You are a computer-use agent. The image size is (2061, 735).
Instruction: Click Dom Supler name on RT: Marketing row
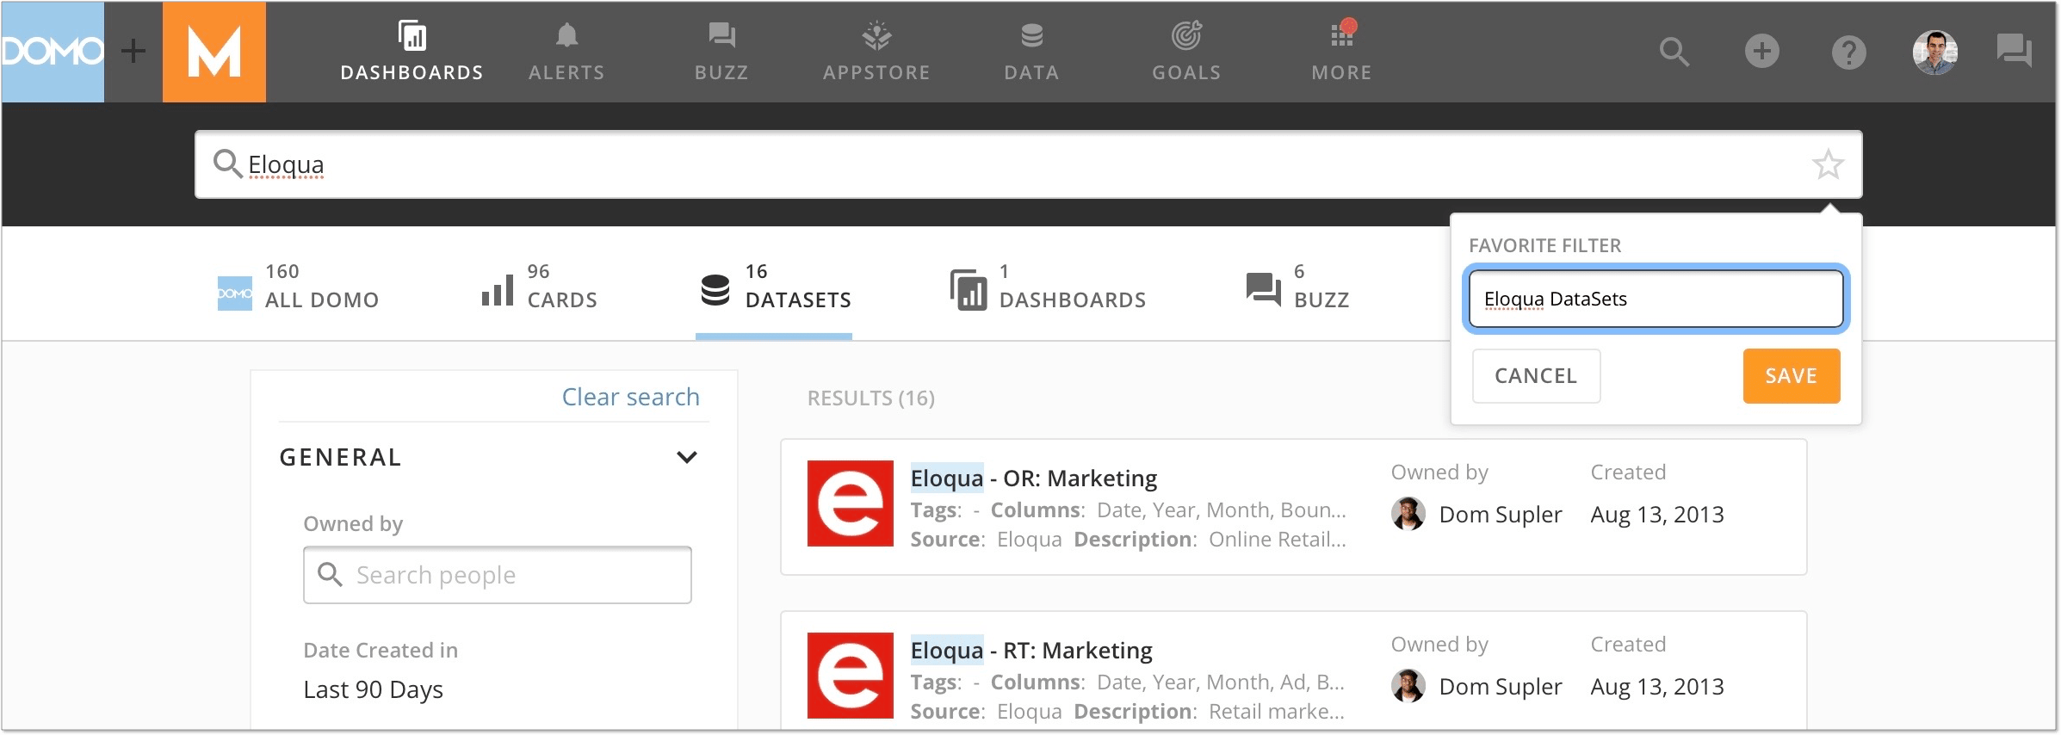tap(1501, 687)
